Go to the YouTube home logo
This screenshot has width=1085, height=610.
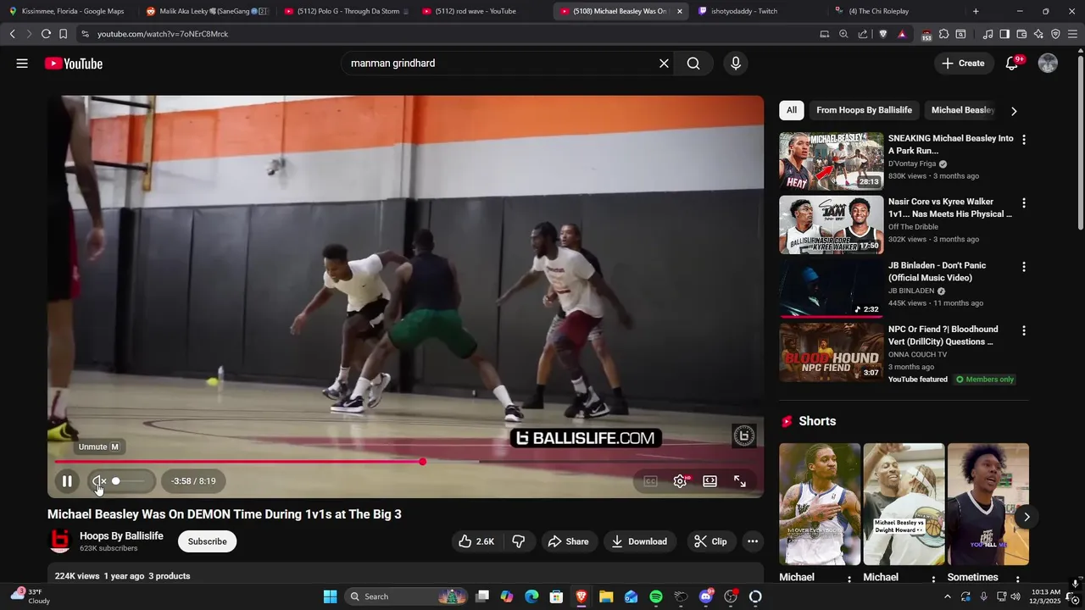(x=74, y=64)
